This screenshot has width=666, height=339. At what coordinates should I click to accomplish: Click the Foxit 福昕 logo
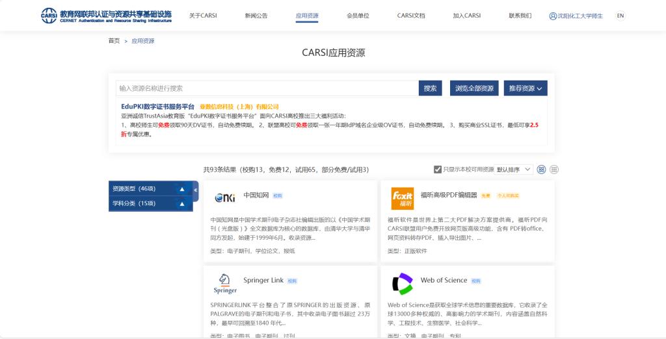pos(402,199)
